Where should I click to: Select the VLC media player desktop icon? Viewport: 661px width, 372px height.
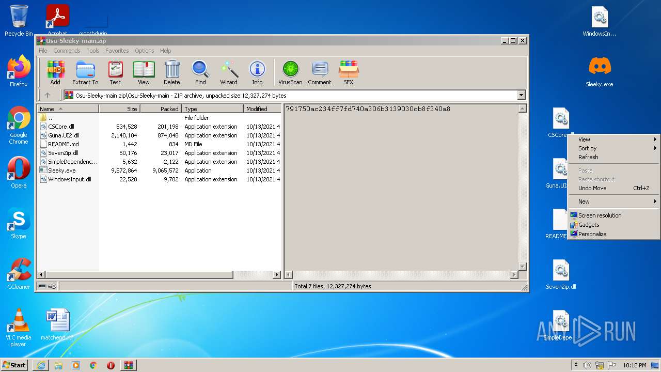(19, 328)
